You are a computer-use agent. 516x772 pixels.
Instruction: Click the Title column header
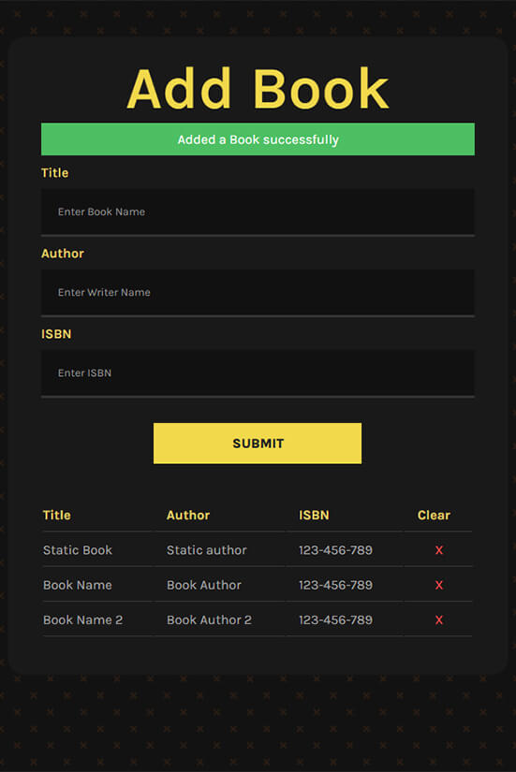coord(57,515)
